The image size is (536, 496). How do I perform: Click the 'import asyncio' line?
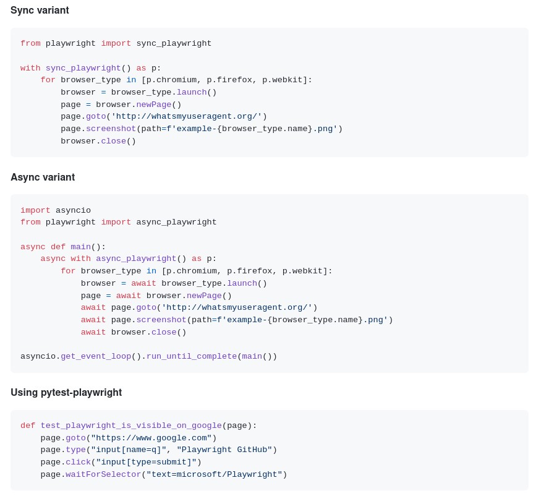(56, 210)
